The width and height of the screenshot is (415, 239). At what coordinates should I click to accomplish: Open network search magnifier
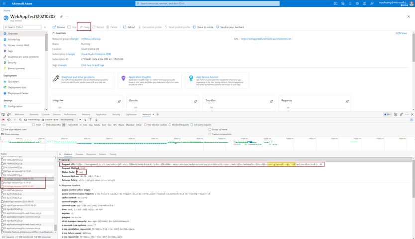pos(20,120)
